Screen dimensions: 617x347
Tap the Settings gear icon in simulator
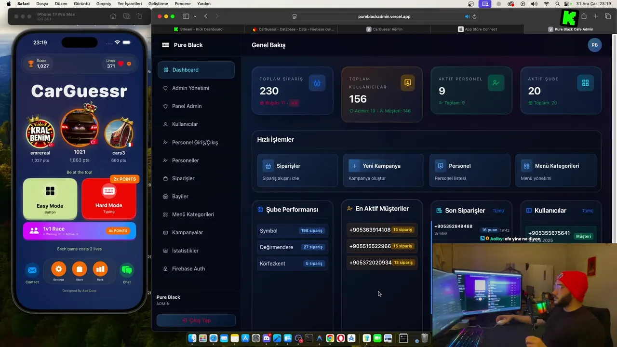coord(59,269)
